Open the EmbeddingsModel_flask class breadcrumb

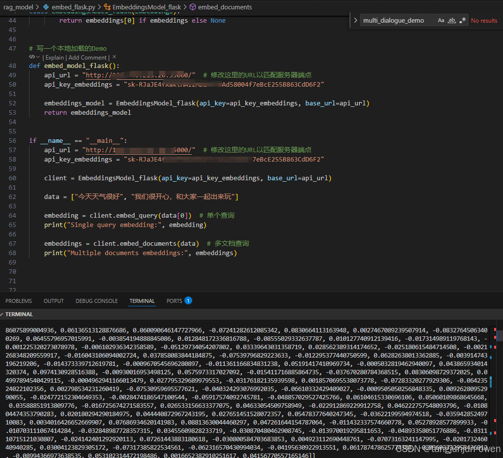147,7
